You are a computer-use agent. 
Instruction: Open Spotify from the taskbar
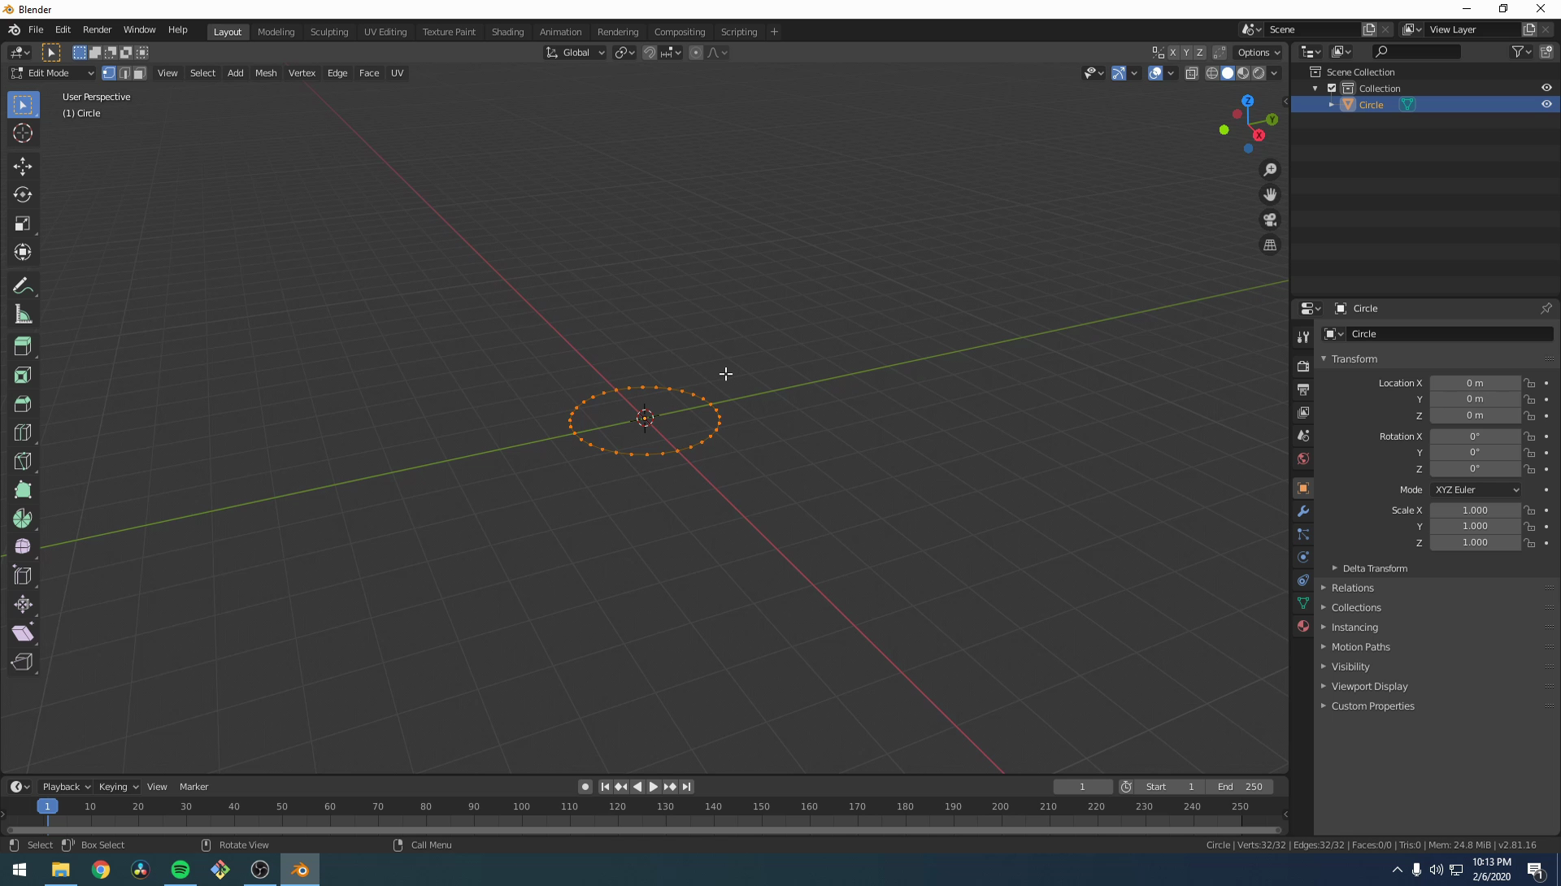point(180,870)
